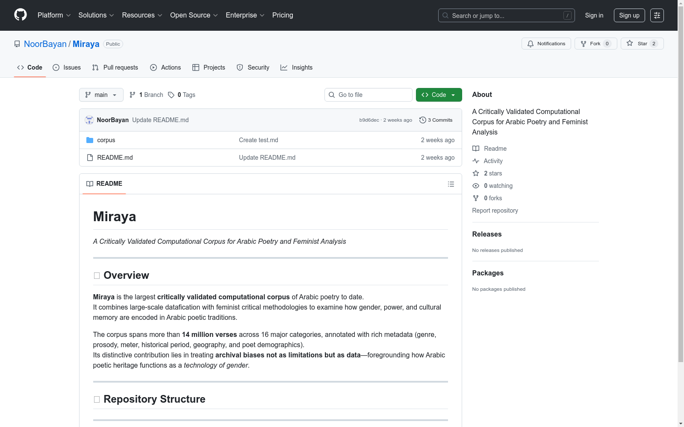Click the scrollbar down arrow
Screen dimensions: 684x427
tap(681, 424)
